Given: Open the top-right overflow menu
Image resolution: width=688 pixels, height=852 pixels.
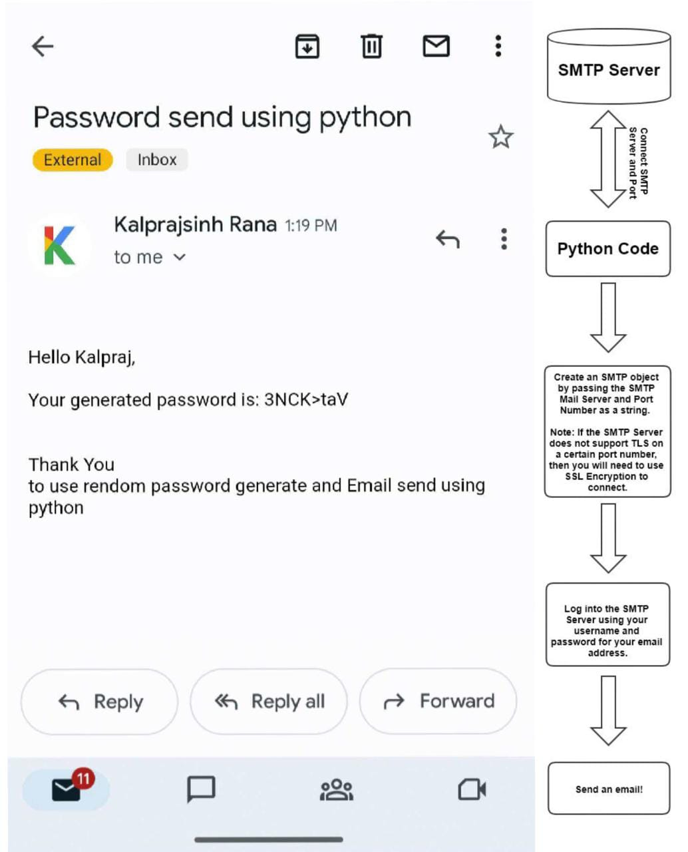Looking at the screenshot, I should click(x=497, y=46).
